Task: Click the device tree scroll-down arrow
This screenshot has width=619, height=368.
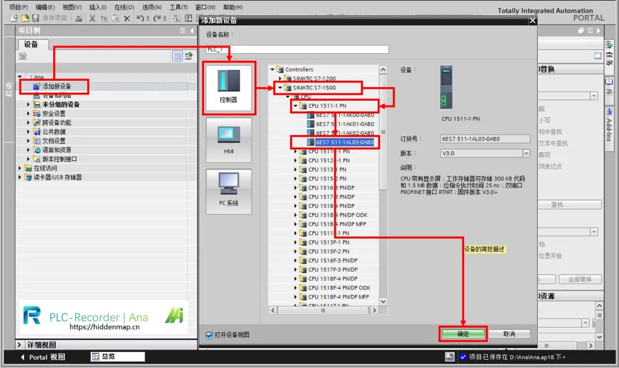Action: 383,302
